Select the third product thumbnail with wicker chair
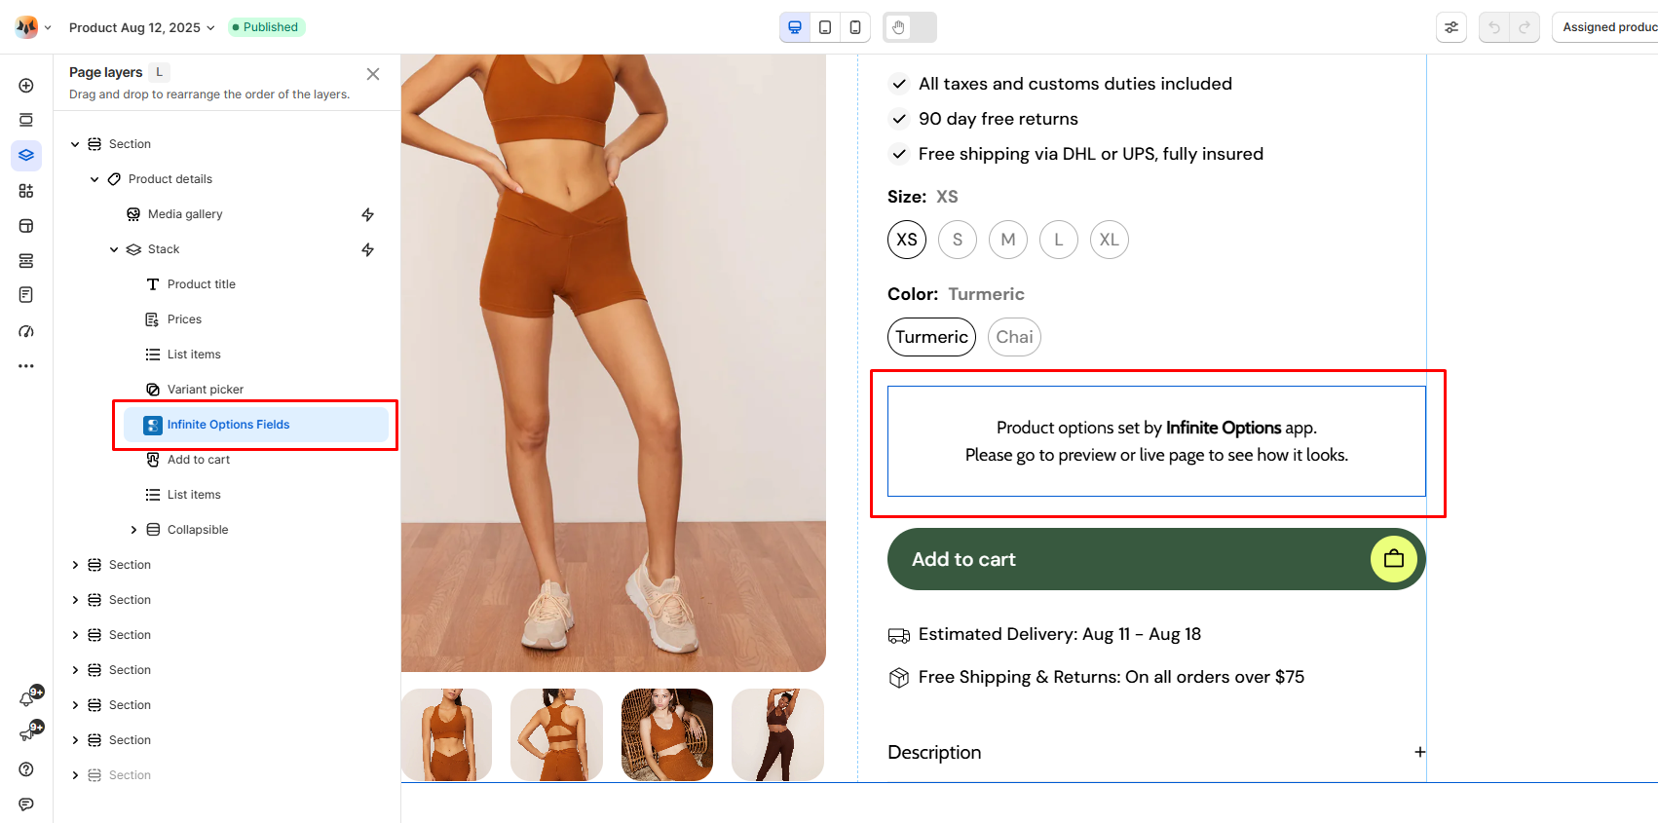The height and width of the screenshot is (823, 1658). pyautogui.click(x=667, y=734)
